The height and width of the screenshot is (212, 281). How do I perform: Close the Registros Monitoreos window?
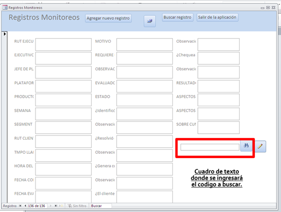(274, 8)
